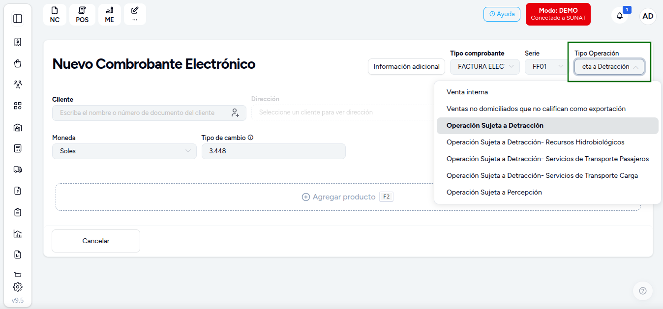
Task: Open the clipboard sidebar icon
Action: (18, 212)
